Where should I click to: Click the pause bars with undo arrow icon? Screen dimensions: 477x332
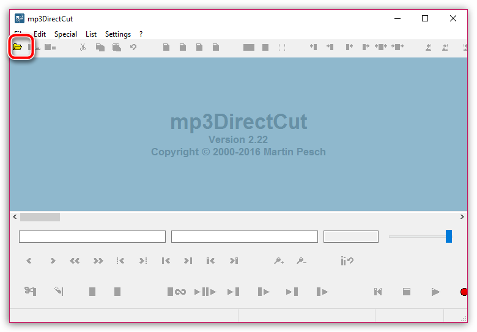tap(347, 260)
